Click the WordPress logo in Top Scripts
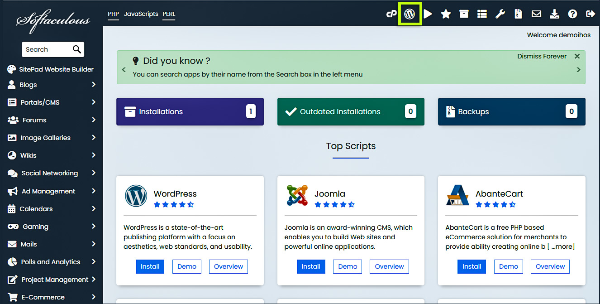600x304 pixels. point(136,196)
